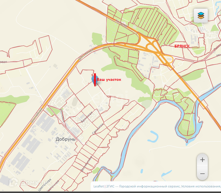
Task: Click the Деснянская street label
Action: click(x=86, y=164)
